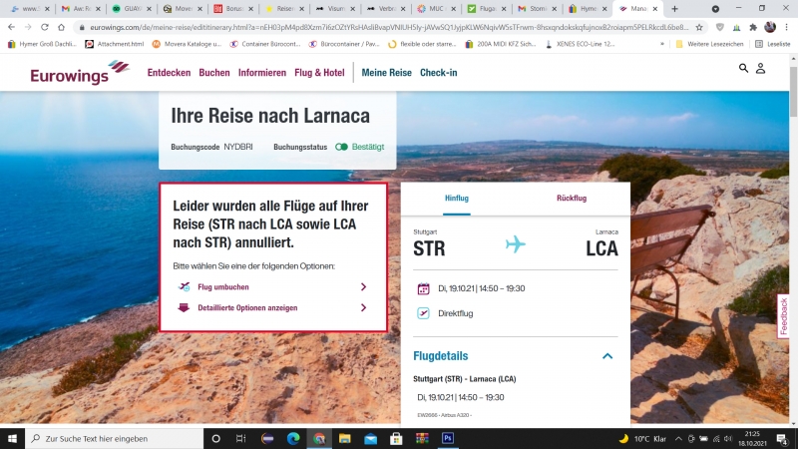This screenshot has height=449, width=798.
Task: Click the Flug umbuchen link
Action: 223,287
